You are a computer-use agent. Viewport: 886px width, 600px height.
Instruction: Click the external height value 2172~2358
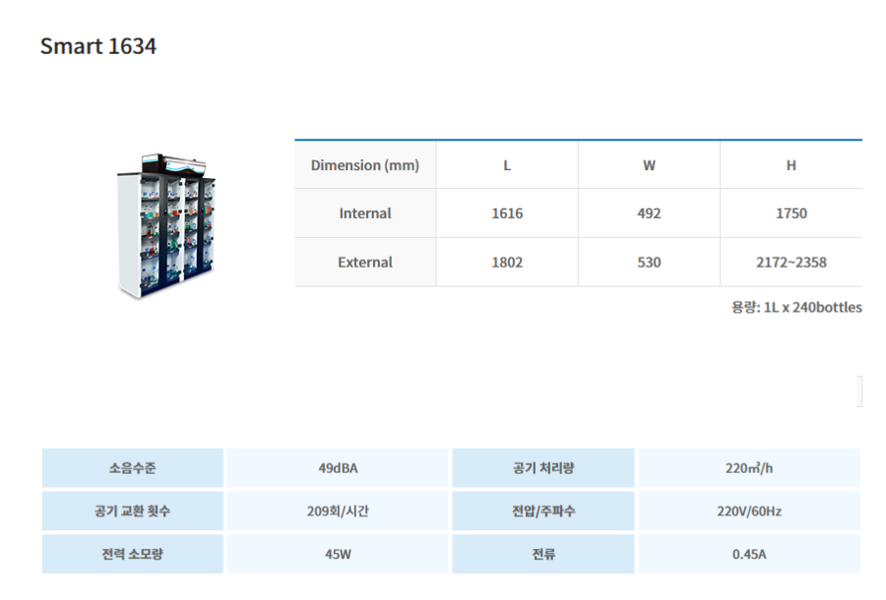(x=791, y=263)
